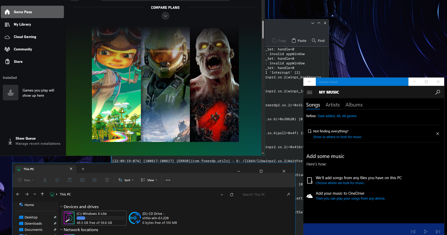Click the Cut scissors icon

[x=45, y=180]
